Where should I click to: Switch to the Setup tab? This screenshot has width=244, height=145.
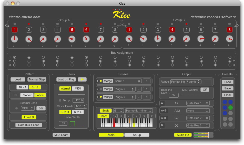pos(137,135)
